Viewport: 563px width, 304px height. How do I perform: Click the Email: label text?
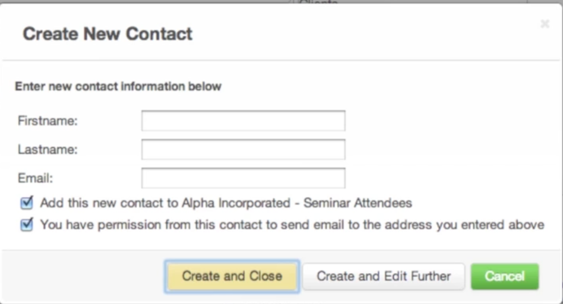35,179
